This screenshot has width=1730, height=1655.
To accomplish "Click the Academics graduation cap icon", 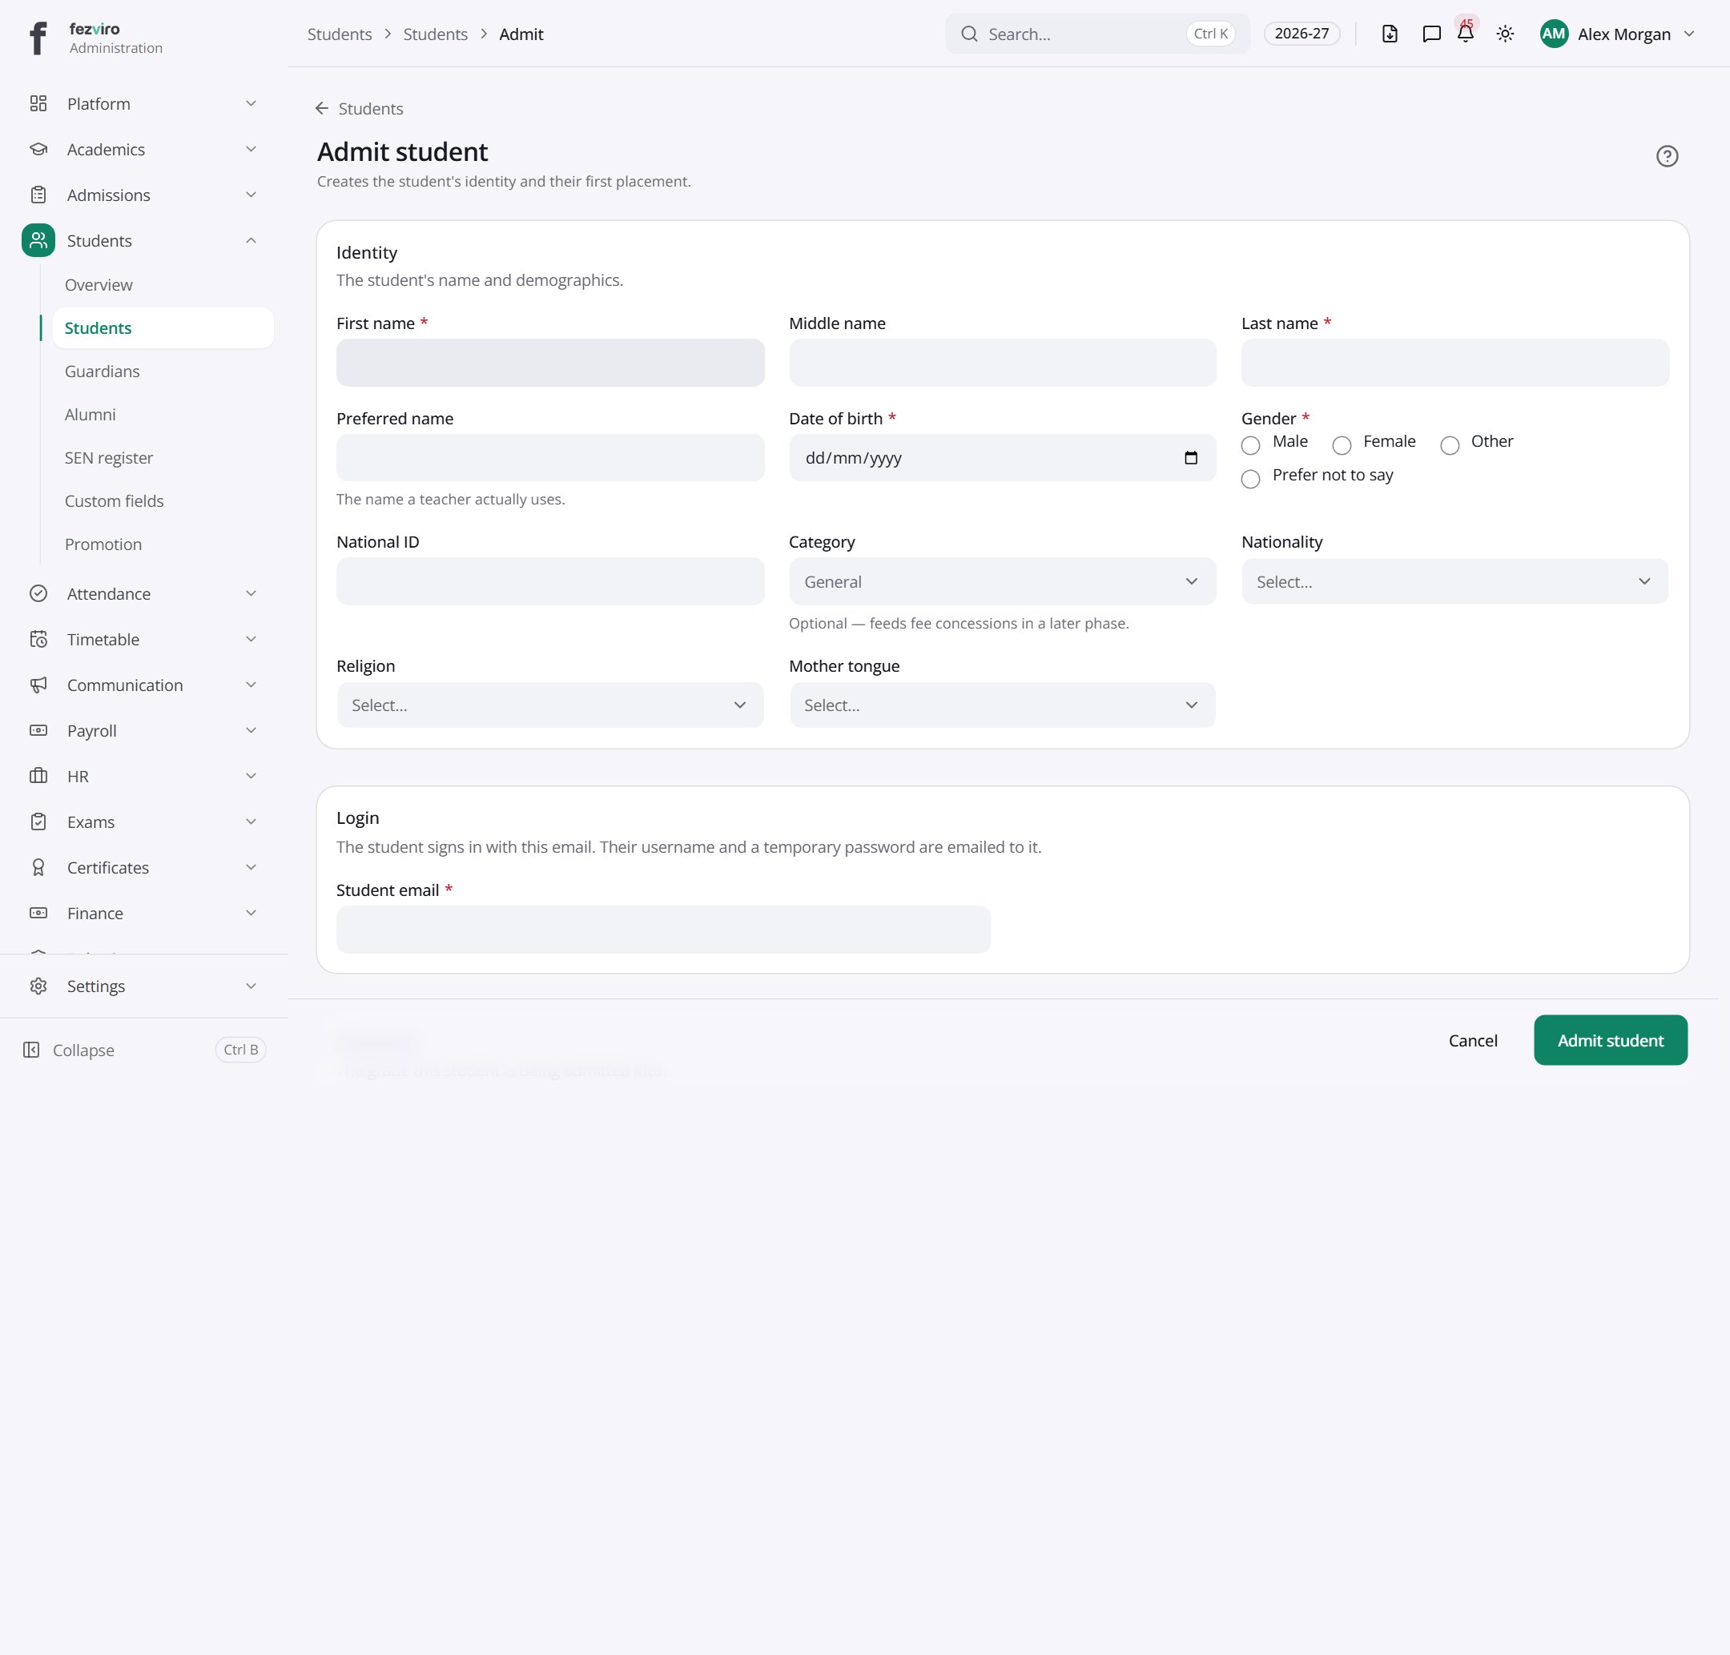I will [38, 149].
